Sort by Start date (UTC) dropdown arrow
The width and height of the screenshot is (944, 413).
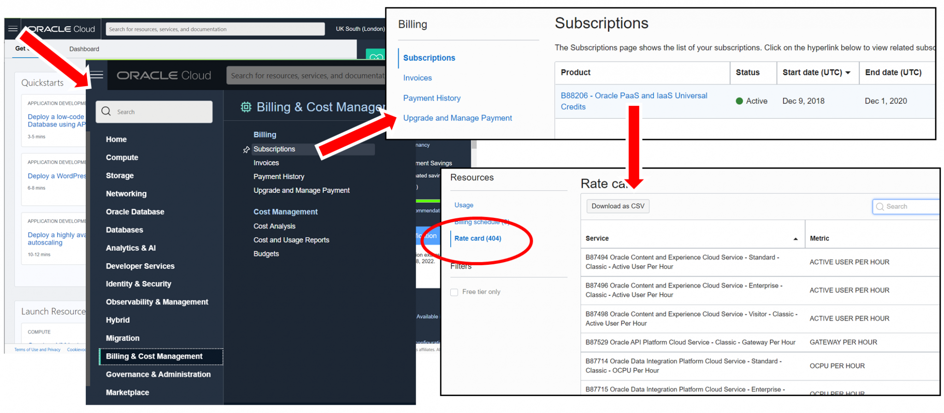tap(848, 73)
